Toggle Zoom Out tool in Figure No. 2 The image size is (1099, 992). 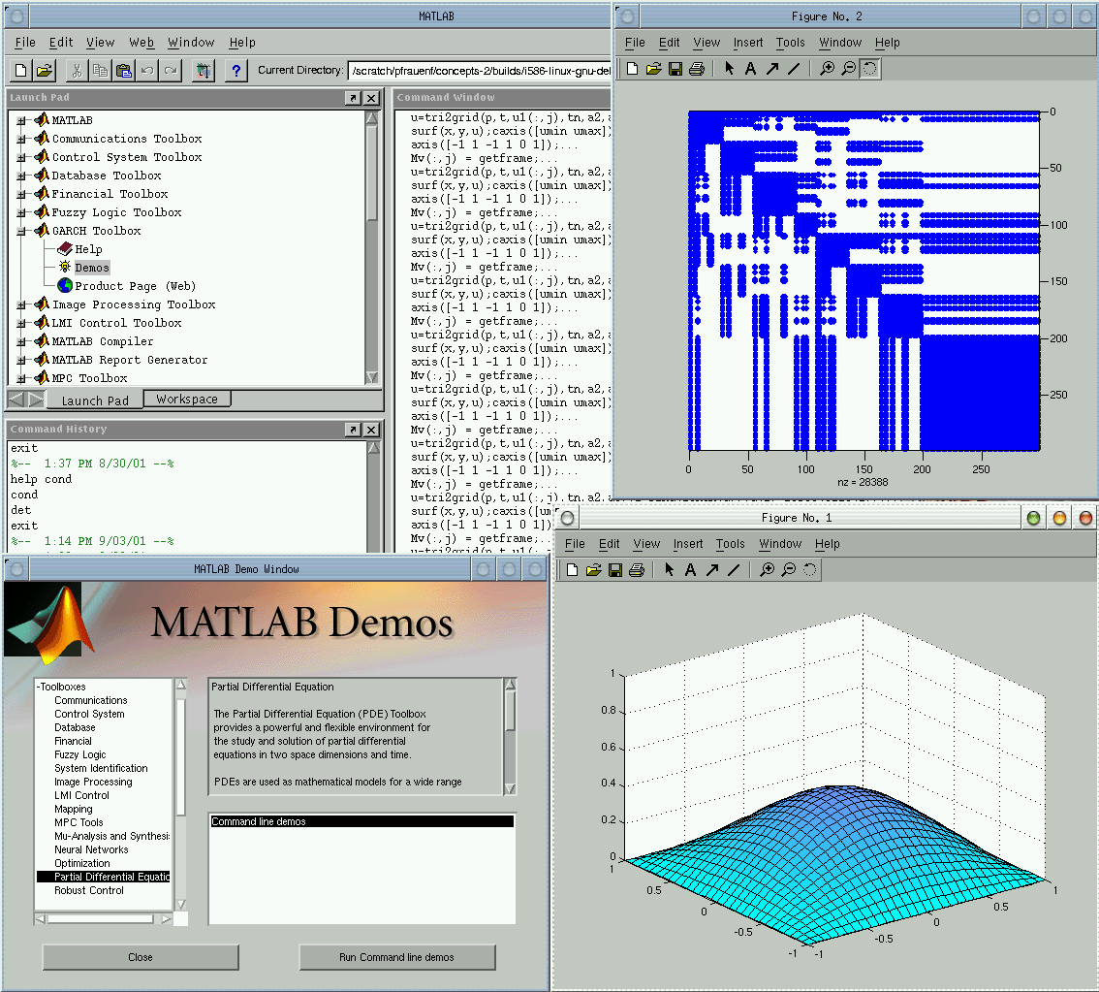(848, 68)
